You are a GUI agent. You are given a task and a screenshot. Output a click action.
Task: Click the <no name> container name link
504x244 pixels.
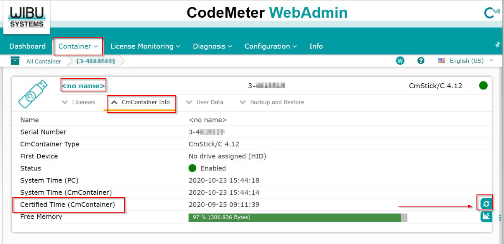[x=83, y=86]
